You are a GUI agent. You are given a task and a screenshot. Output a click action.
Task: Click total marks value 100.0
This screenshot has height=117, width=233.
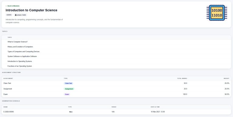click(185, 94)
